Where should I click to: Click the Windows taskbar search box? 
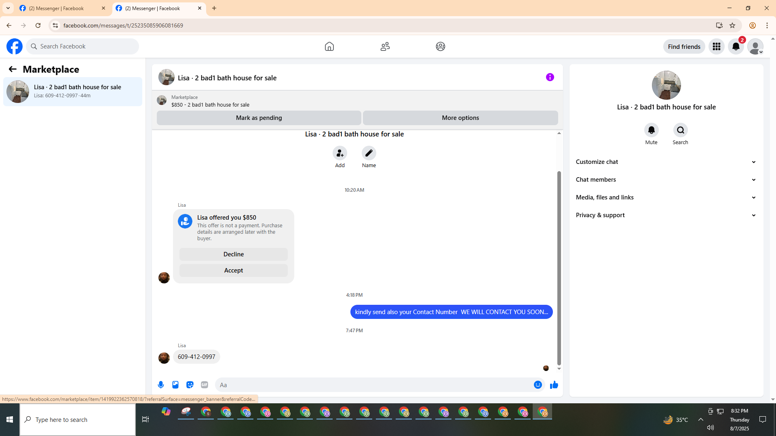[x=78, y=420]
